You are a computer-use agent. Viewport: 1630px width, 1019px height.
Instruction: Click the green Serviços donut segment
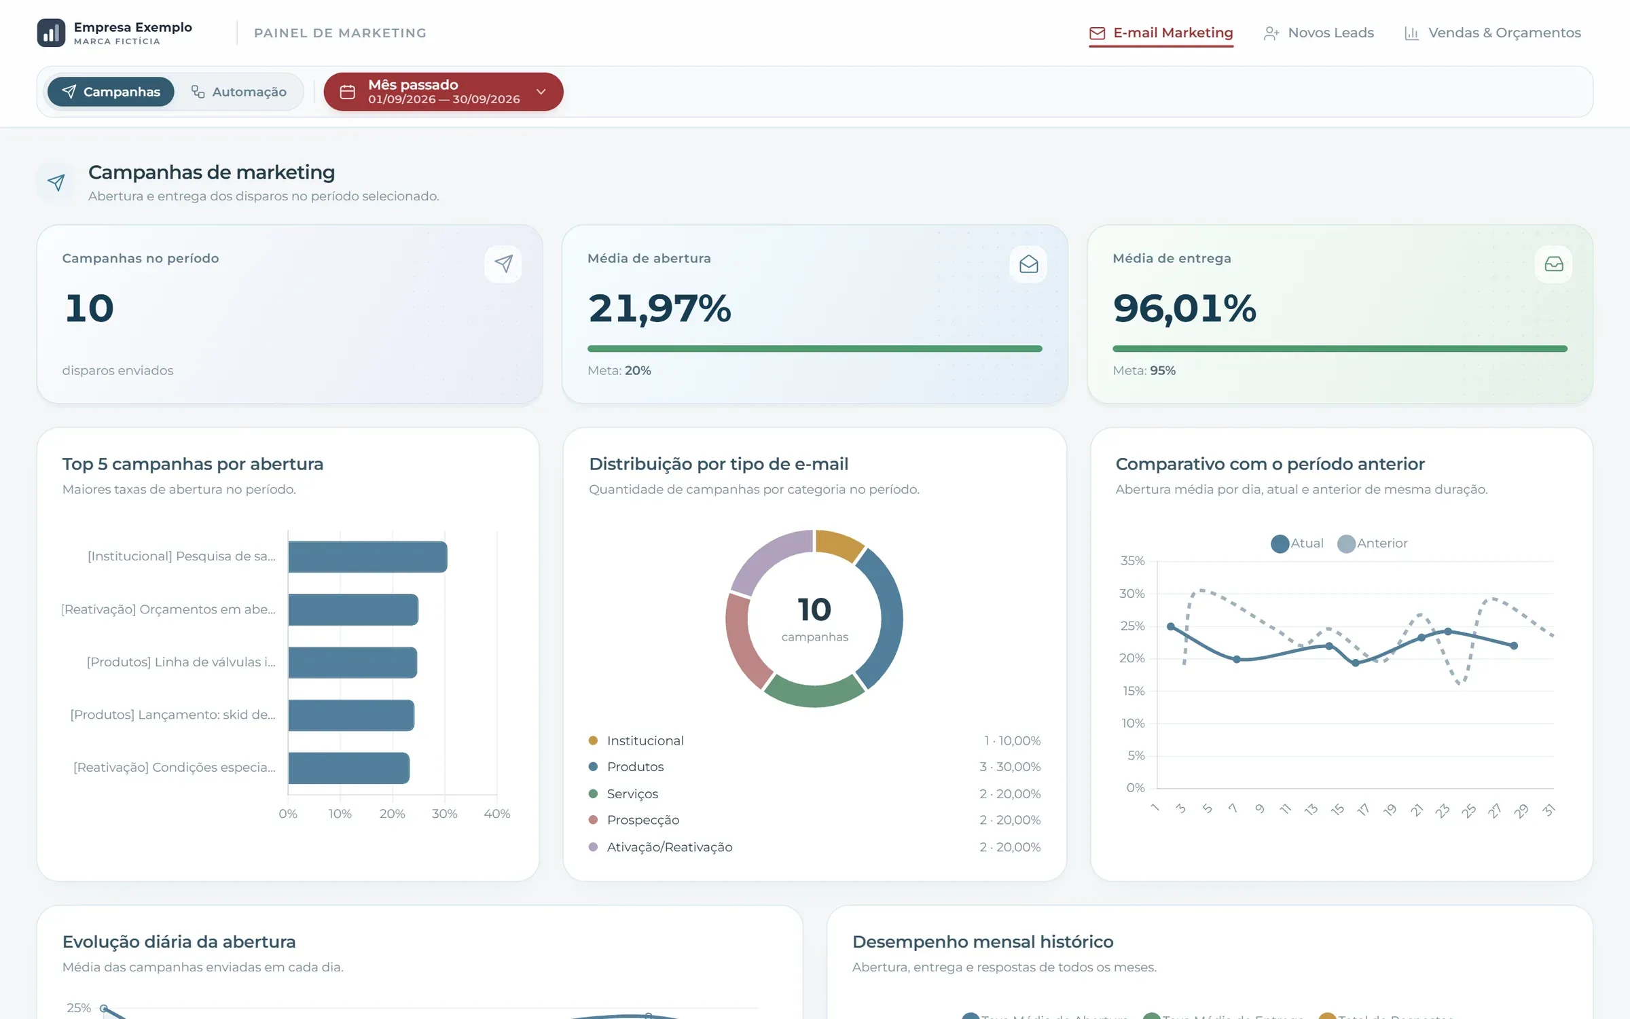(814, 695)
